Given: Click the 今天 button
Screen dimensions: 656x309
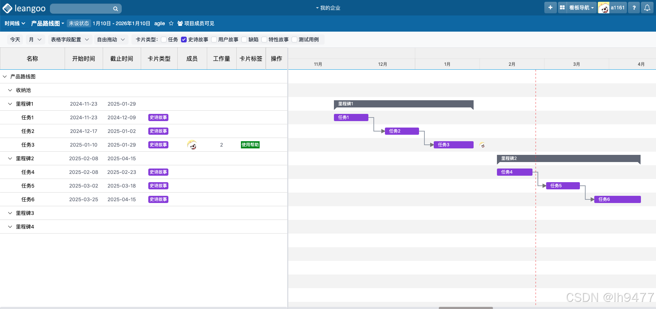Looking at the screenshot, I should pyautogui.click(x=15, y=40).
